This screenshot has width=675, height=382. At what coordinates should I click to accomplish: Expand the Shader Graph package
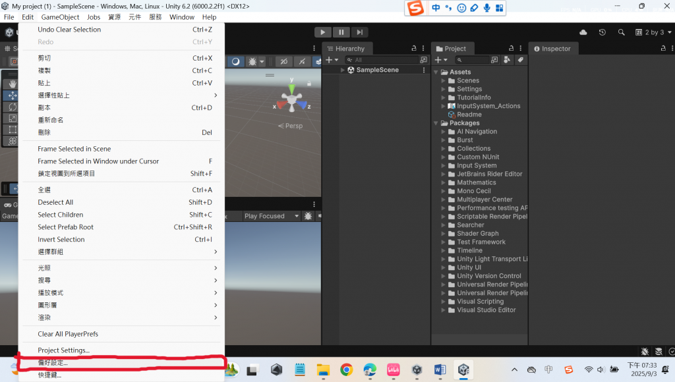click(x=444, y=234)
